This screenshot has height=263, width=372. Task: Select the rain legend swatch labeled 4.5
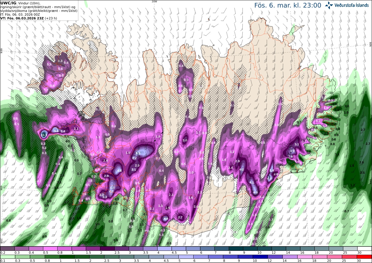tap(171, 257)
